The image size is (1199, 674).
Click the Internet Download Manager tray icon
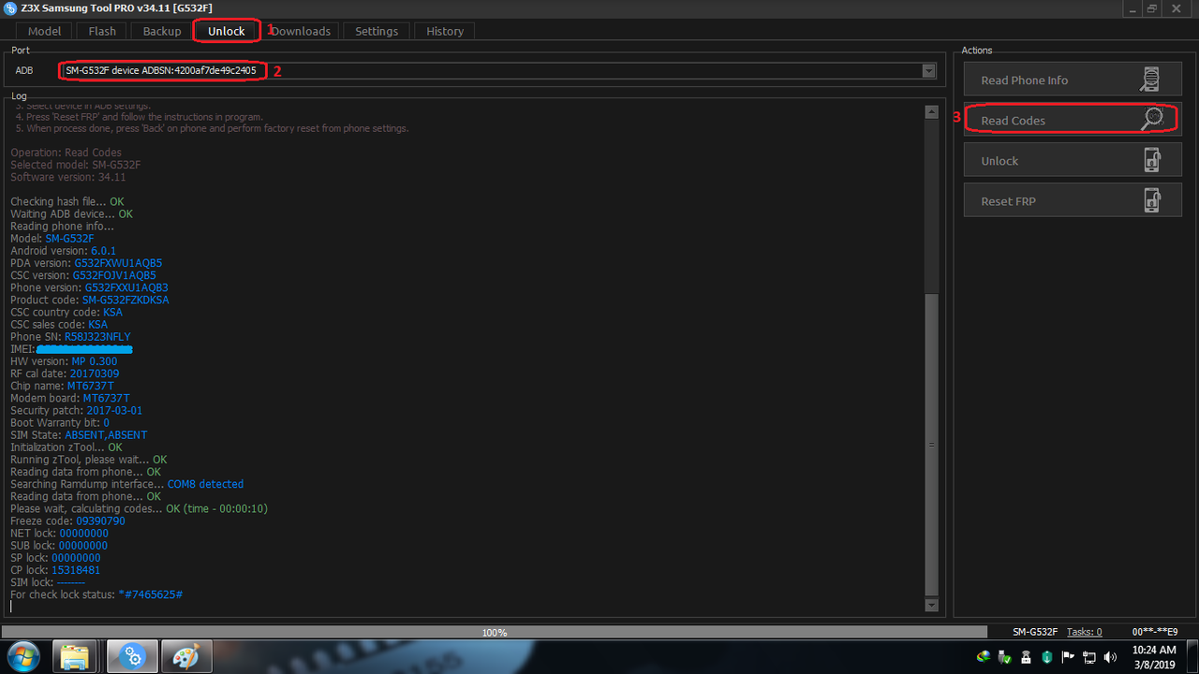(x=984, y=657)
